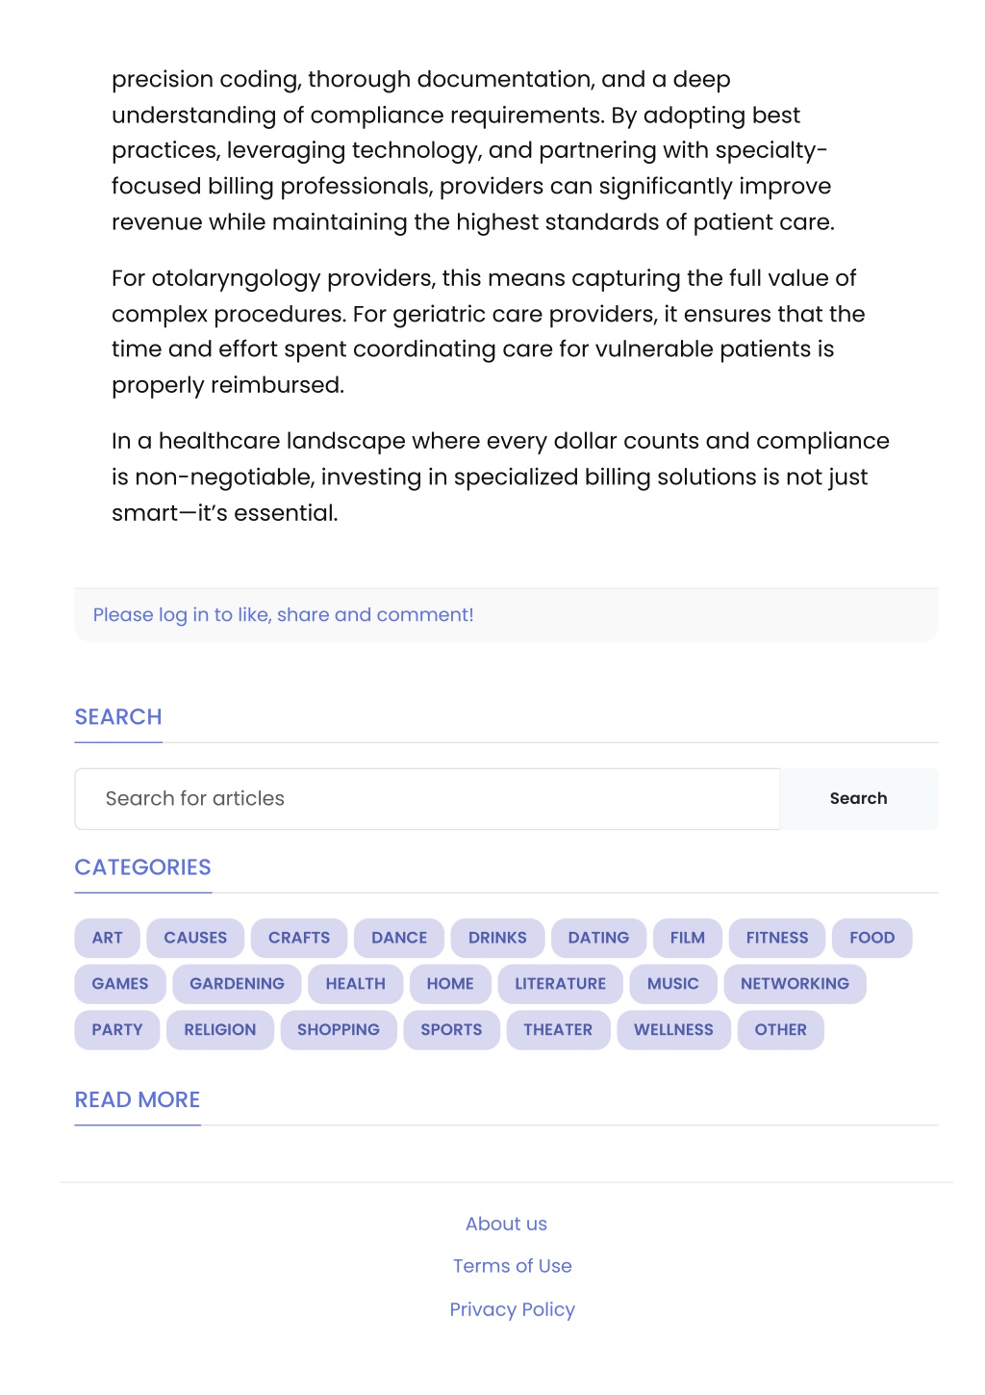Select the ART category tag
The height and width of the screenshot is (1395, 985).
point(108,938)
